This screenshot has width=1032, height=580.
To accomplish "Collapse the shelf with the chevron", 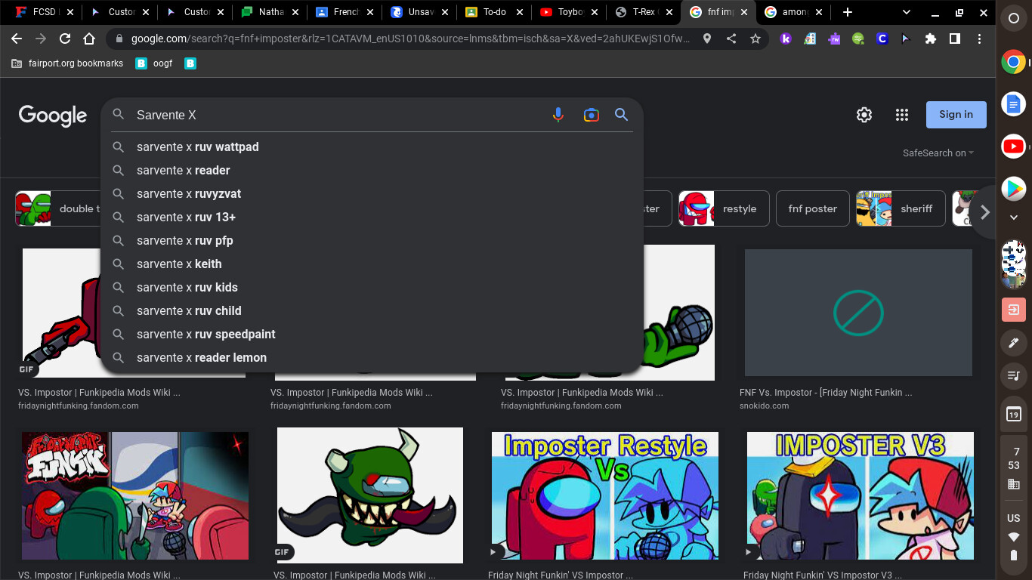I will point(1013,217).
